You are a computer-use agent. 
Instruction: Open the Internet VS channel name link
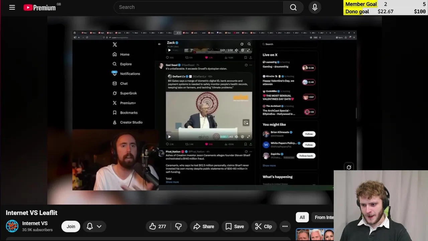[x=35, y=223]
